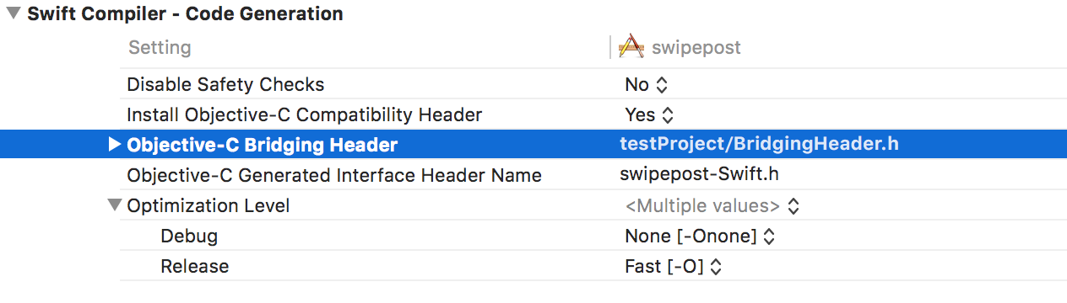Click stepper arrows beside Fast [-O]
The height and width of the screenshot is (303, 1067).
click(x=717, y=267)
